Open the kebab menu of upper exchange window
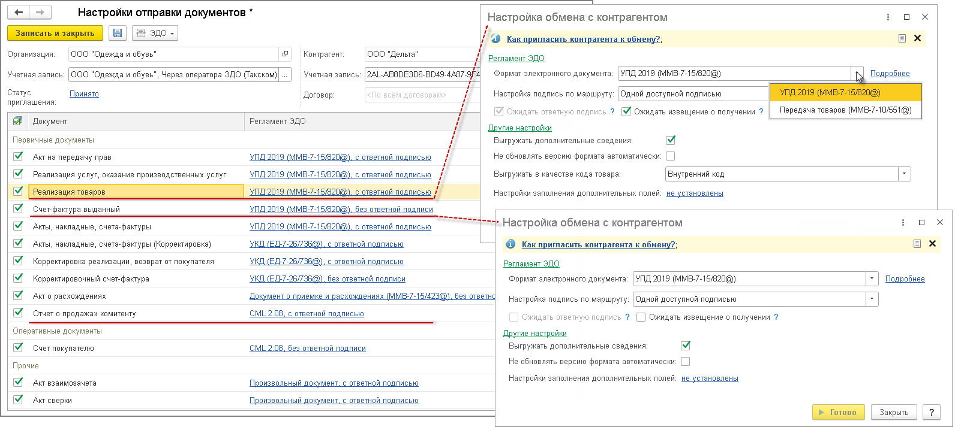Screen dimensions: 955x427 (x=888, y=17)
